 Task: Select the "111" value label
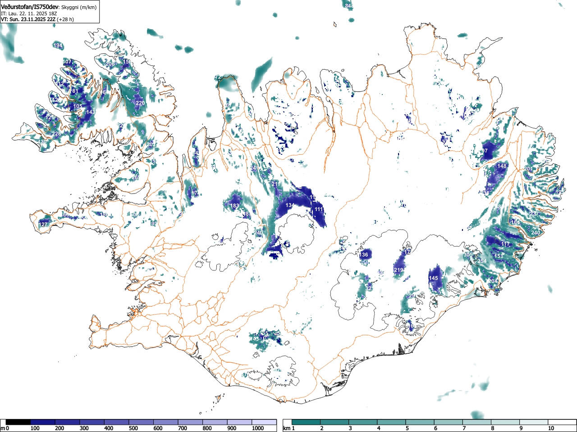(319, 209)
